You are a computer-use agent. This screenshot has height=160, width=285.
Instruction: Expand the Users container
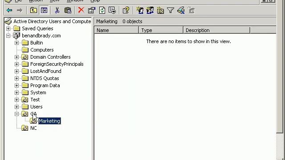coord(17,107)
